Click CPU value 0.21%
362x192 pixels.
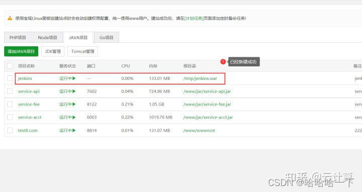tap(127, 105)
